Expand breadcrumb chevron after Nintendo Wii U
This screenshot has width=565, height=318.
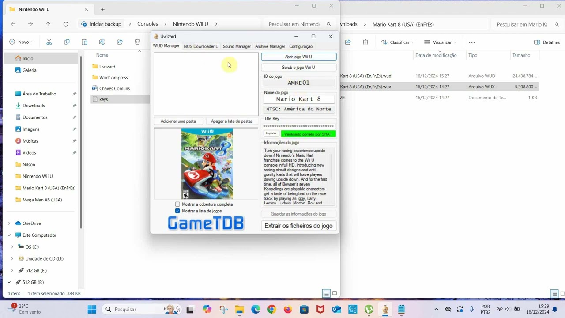point(216,24)
